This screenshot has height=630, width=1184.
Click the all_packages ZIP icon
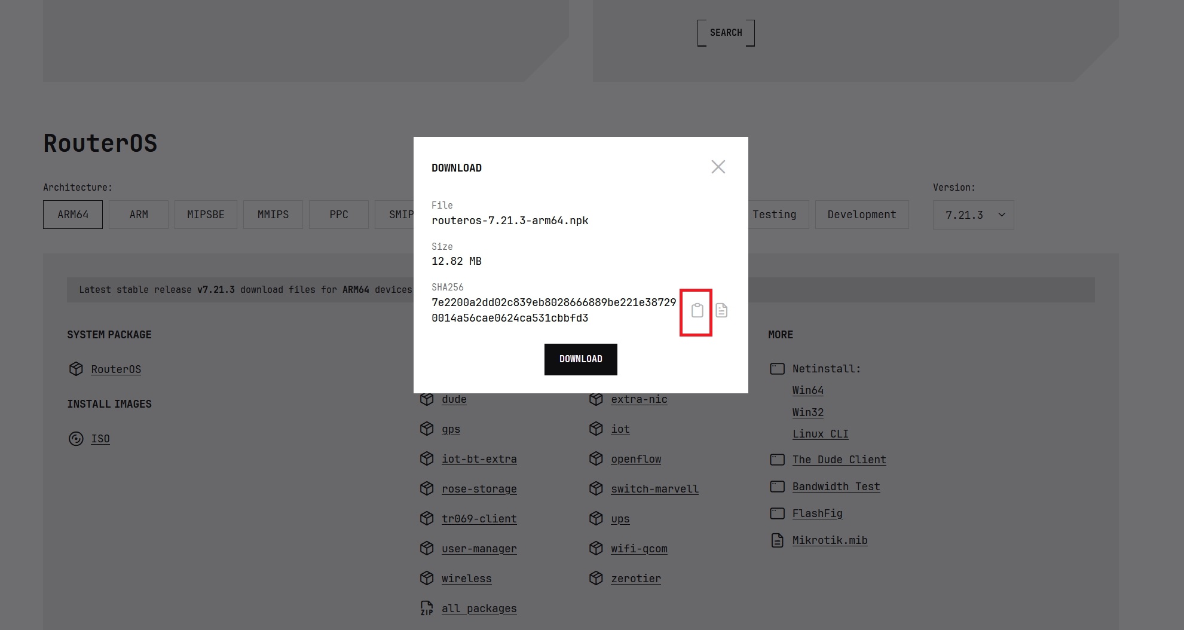click(x=427, y=608)
